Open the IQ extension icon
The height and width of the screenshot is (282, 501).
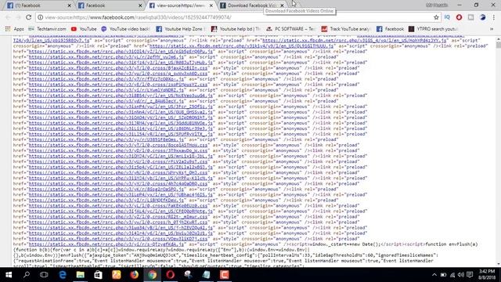(447, 17)
